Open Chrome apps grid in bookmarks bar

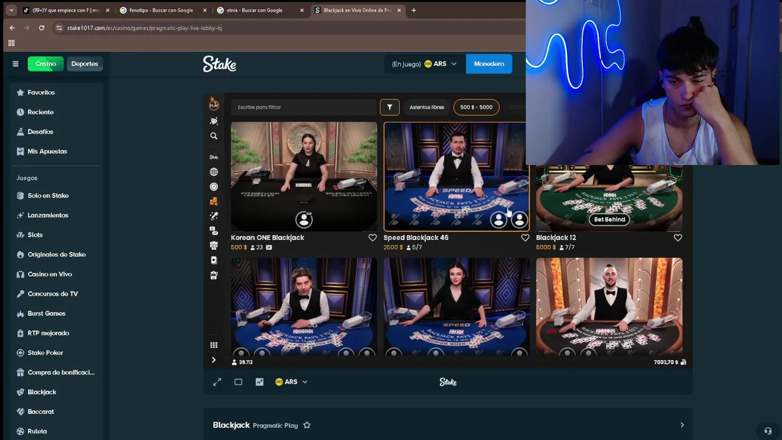point(11,43)
